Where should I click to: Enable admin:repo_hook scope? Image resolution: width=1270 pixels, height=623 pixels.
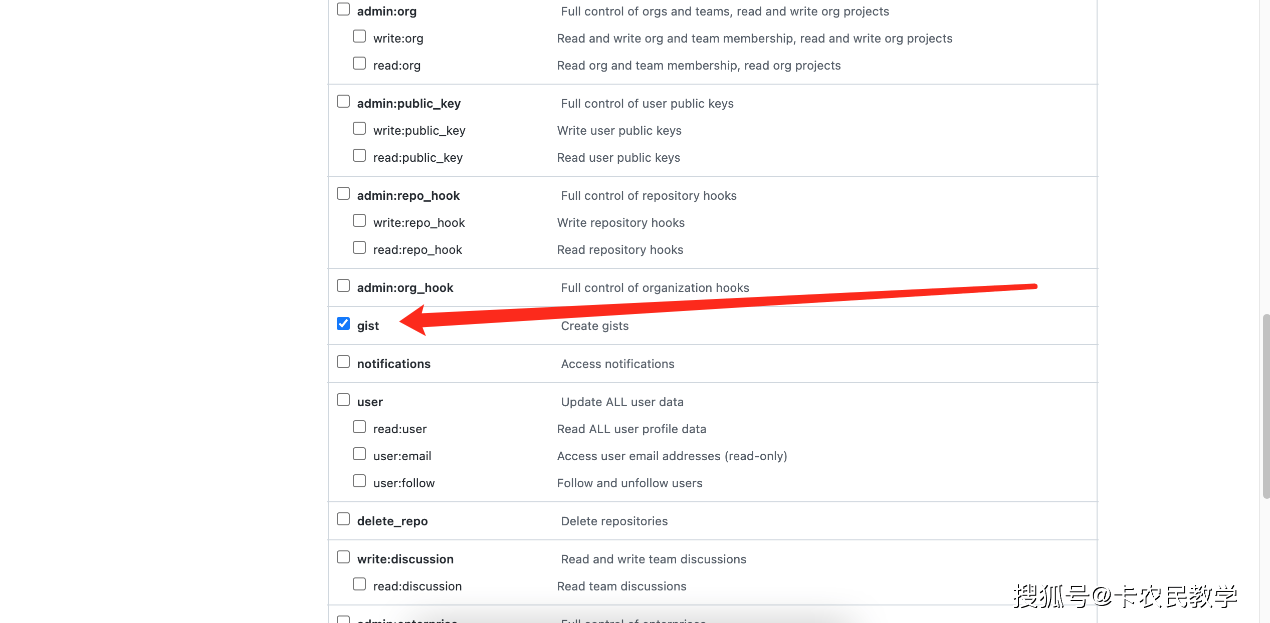(343, 193)
